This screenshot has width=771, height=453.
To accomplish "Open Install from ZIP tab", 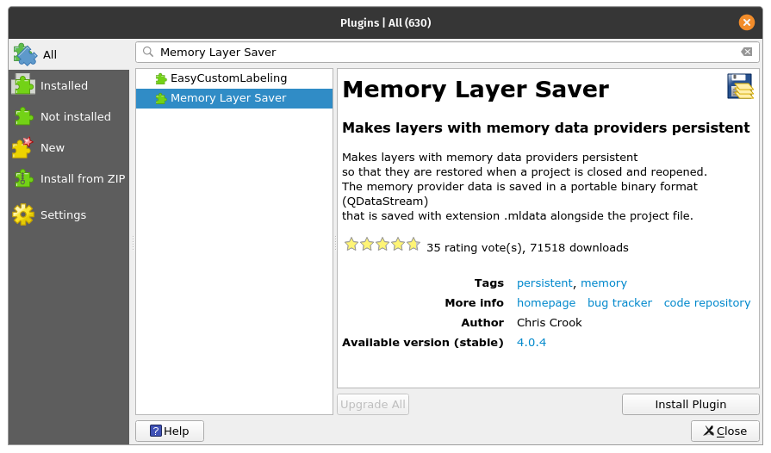I will pos(69,178).
